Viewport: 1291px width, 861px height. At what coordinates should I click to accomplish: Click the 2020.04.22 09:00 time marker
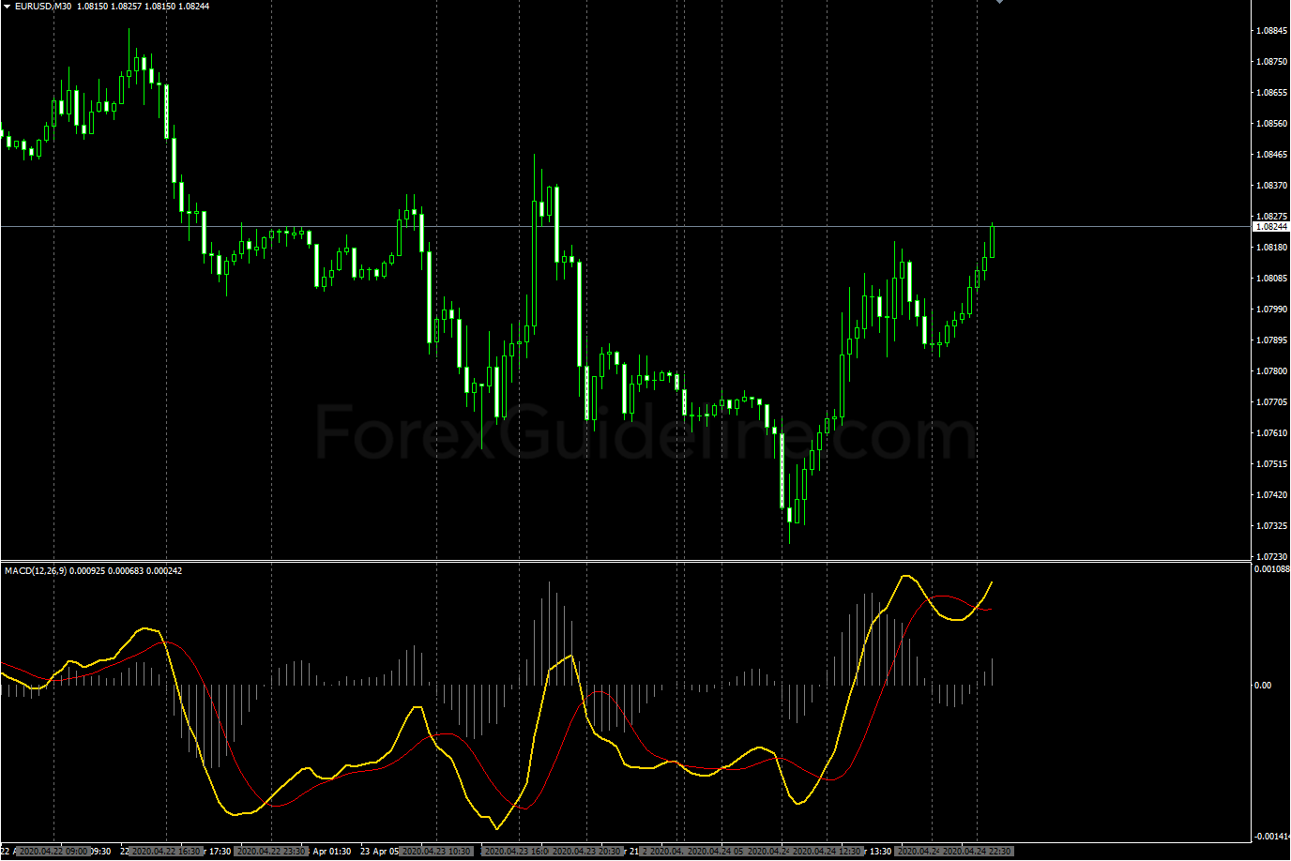[53, 852]
